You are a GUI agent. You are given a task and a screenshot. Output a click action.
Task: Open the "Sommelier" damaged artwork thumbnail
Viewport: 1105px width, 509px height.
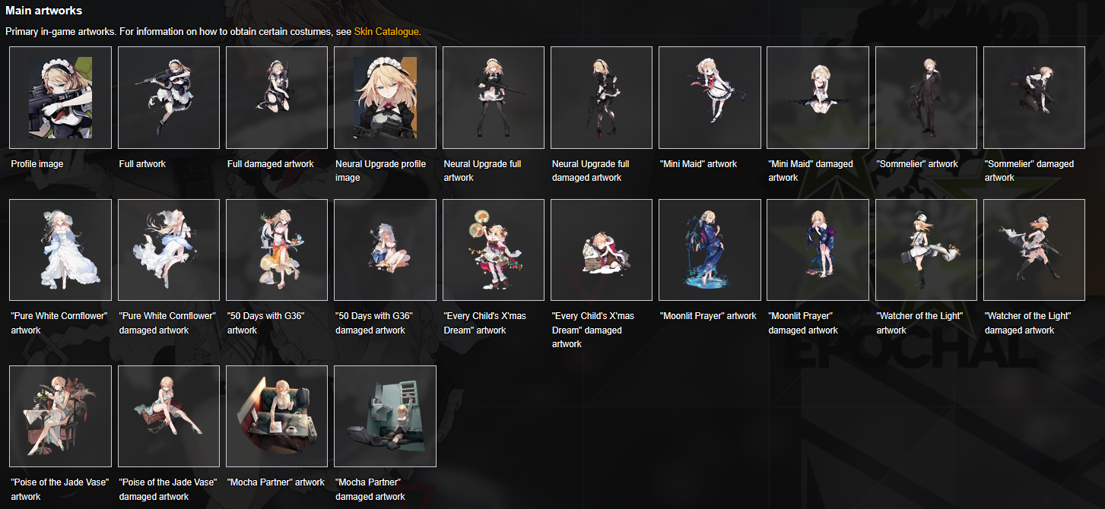click(1034, 97)
